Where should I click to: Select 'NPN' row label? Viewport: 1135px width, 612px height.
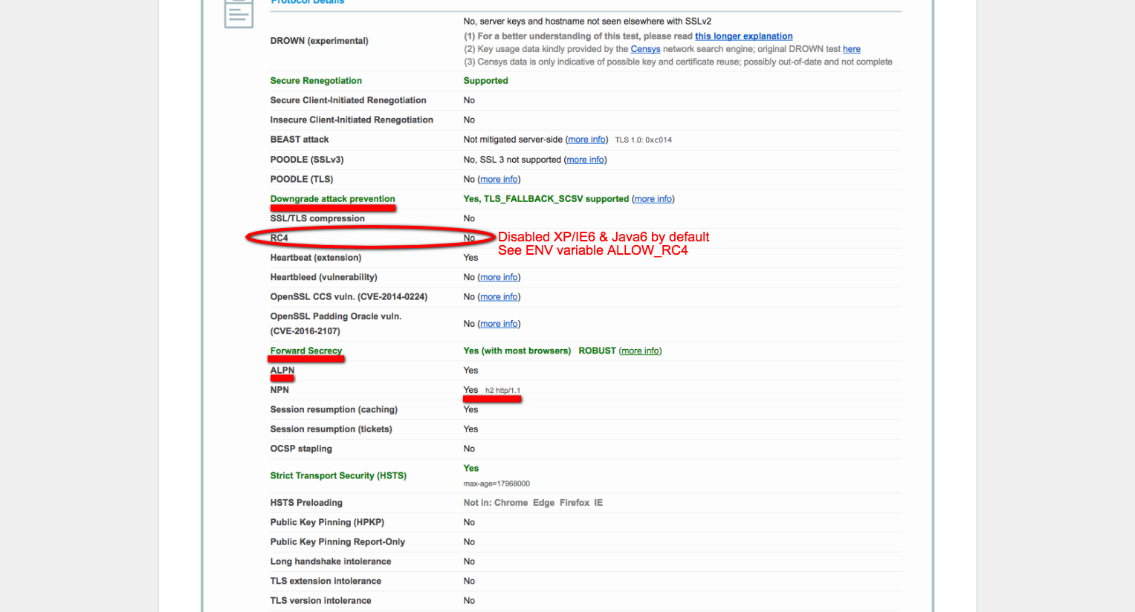pyautogui.click(x=279, y=390)
